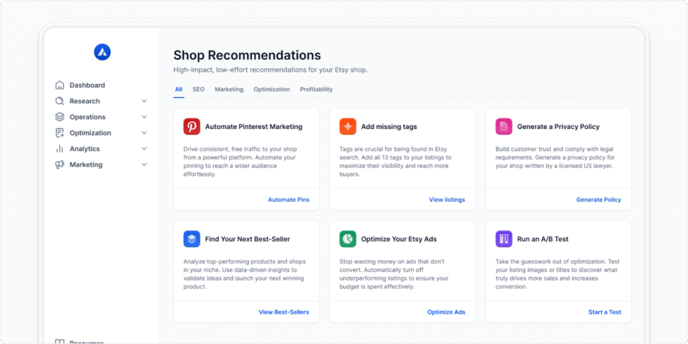This screenshot has width=688, height=344.
Task: Click the pink Privacy Policy document icon
Action: click(x=504, y=126)
